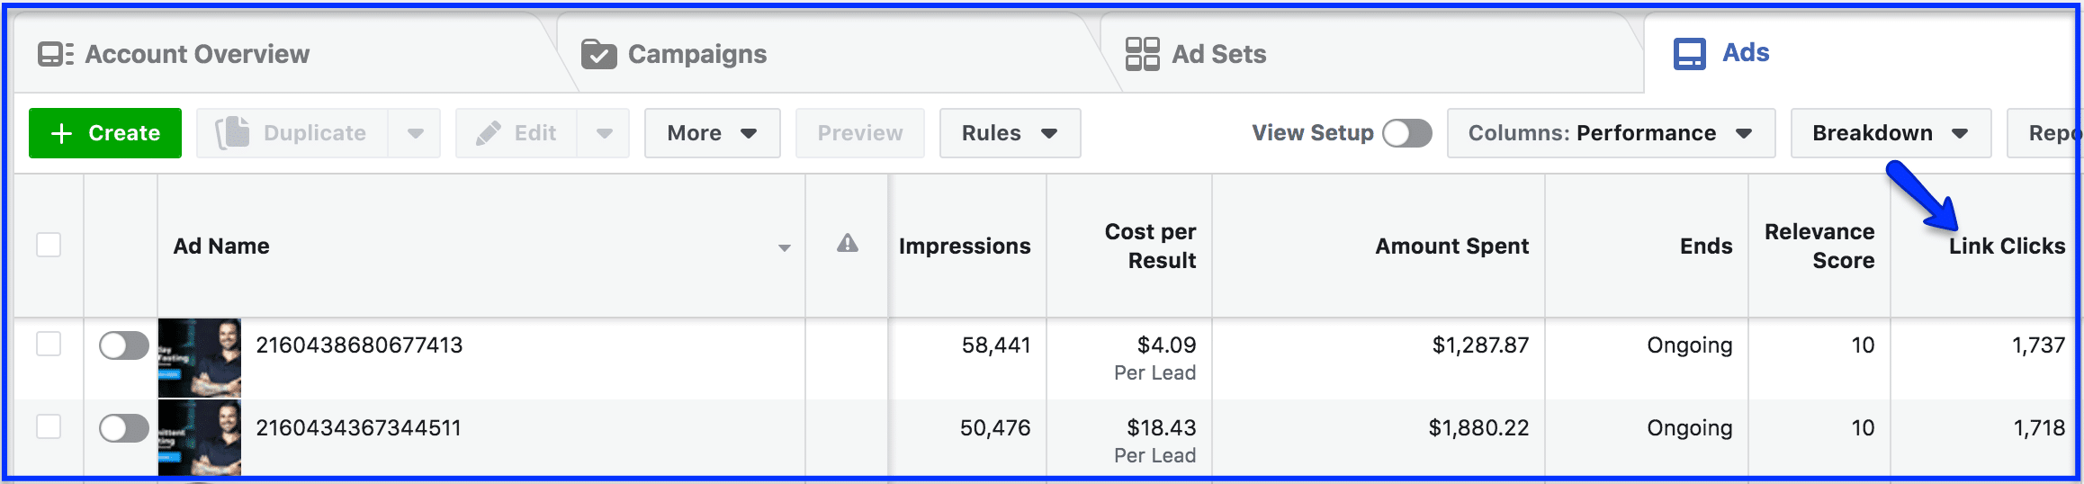Click the Duplicate pages icon
This screenshot has height=484, width=2084.
[x=233, y=133]
